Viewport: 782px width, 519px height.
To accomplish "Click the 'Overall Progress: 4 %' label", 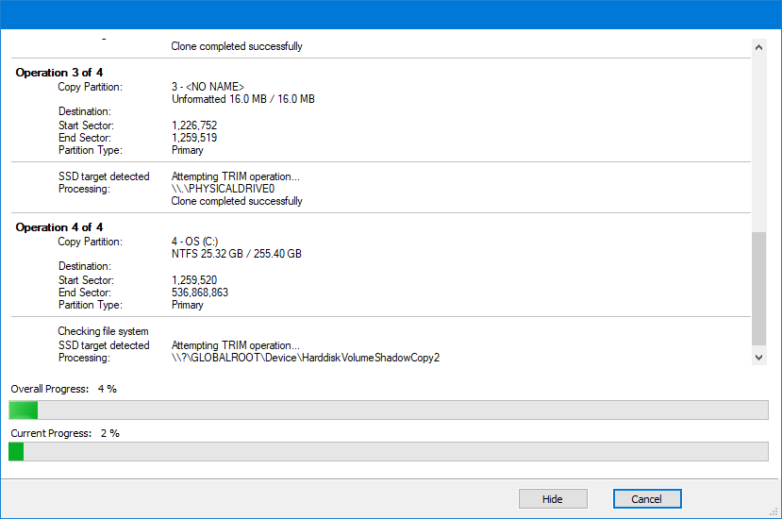I will pos(64,389).
